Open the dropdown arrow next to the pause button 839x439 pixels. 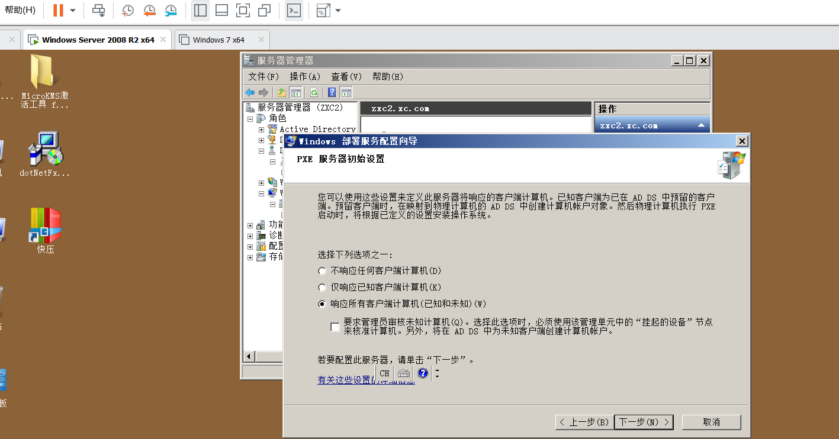(73, 11)
